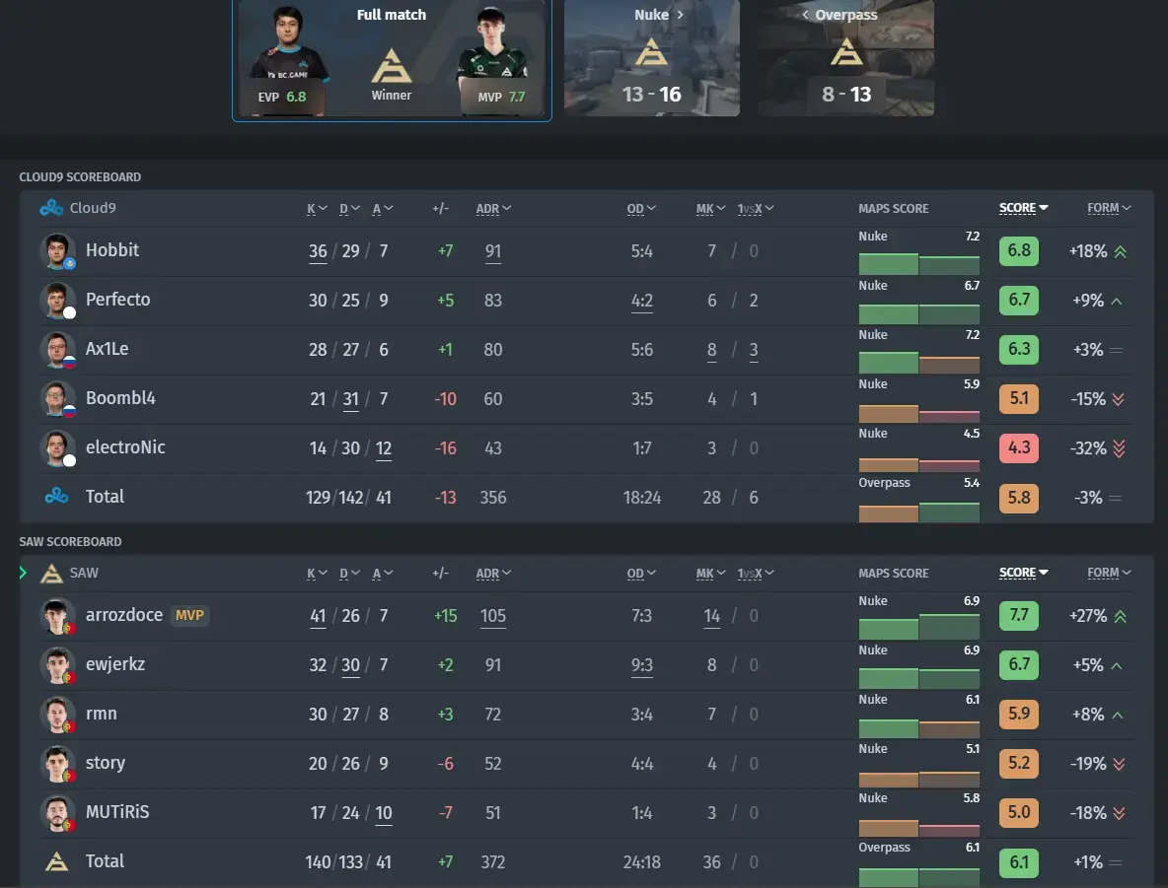Open MUTiRiS's player avatar
The image size is (1168, 888).
click(56, 812)
